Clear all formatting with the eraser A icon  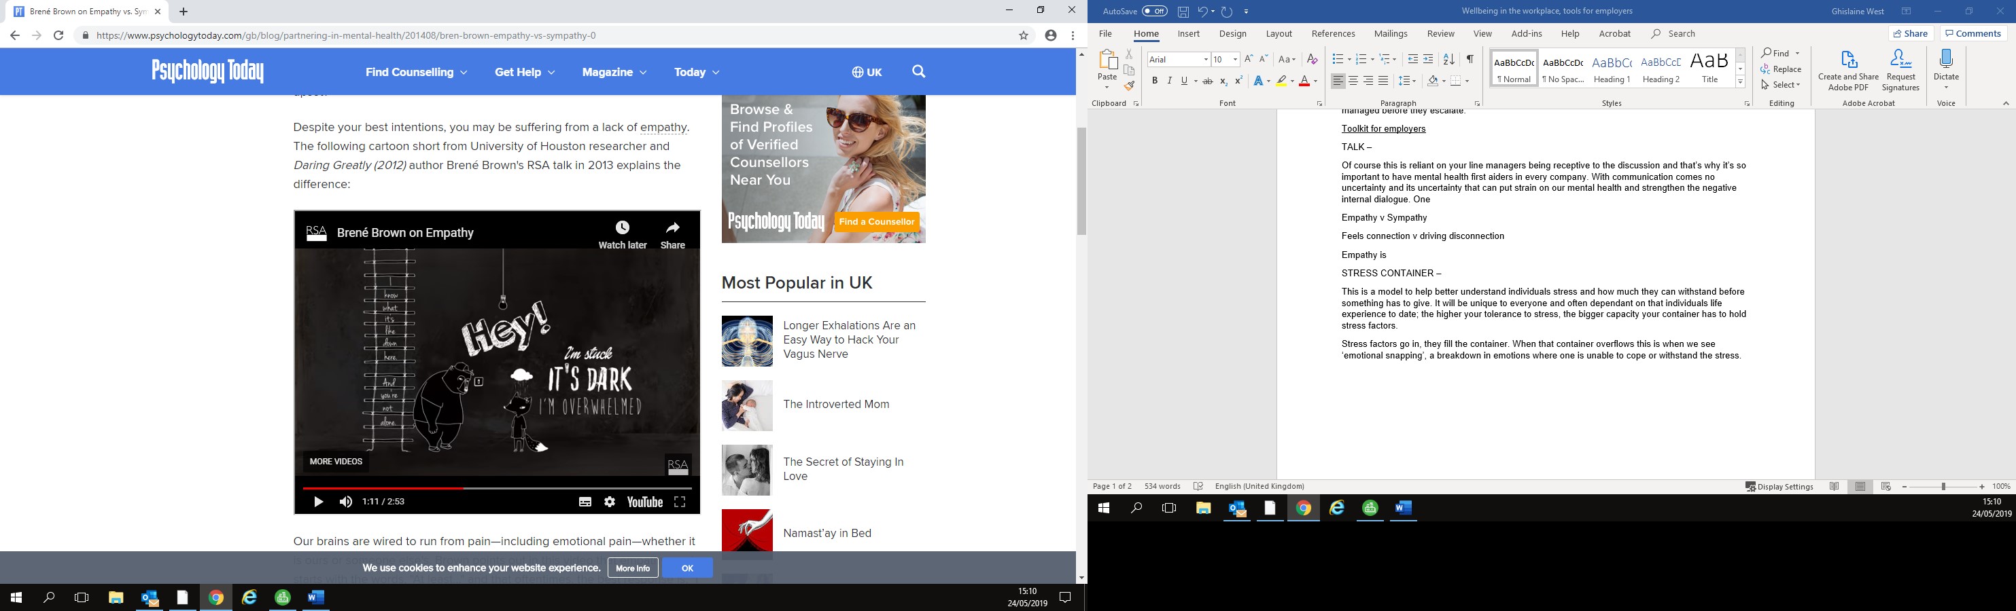coord(1313,59)
